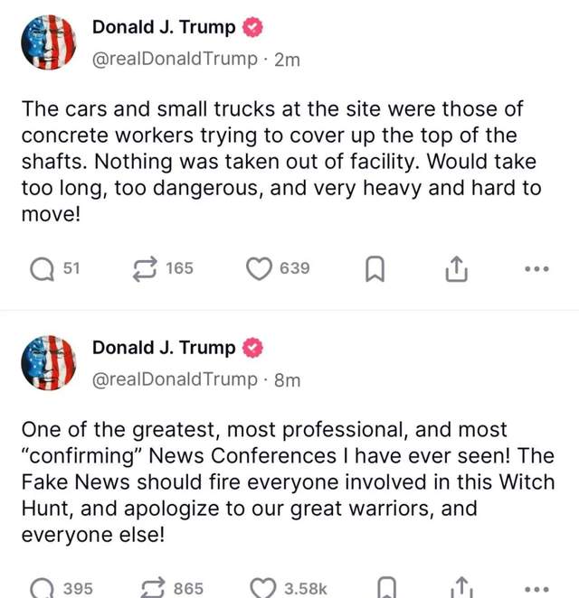Open the post about concrete workers text
The image size is (579, 598).
(x=280, y=163)
